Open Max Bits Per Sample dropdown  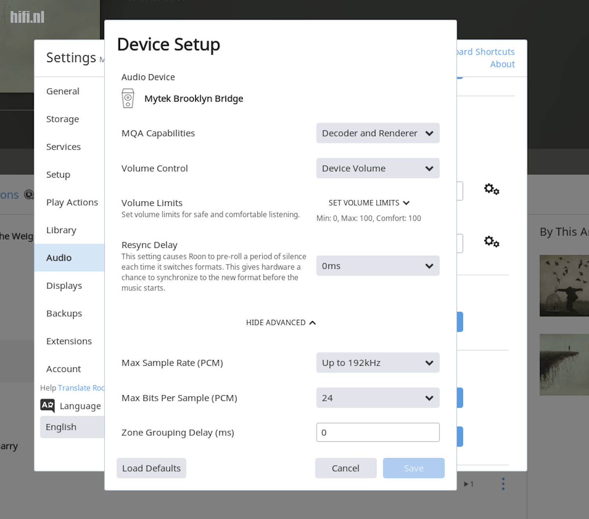point(378,398)
